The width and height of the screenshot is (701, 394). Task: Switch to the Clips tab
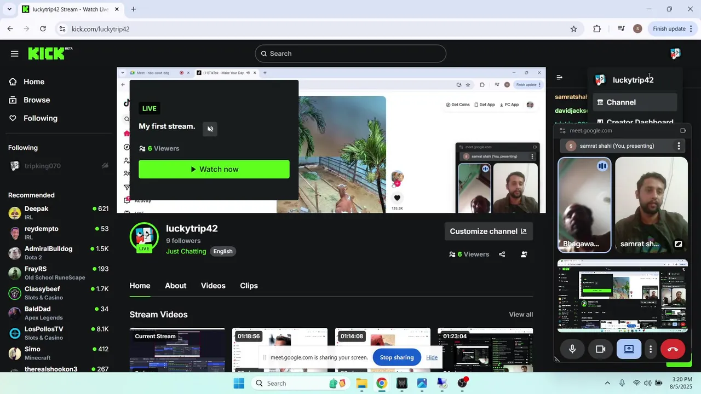(x=249, y=286)
